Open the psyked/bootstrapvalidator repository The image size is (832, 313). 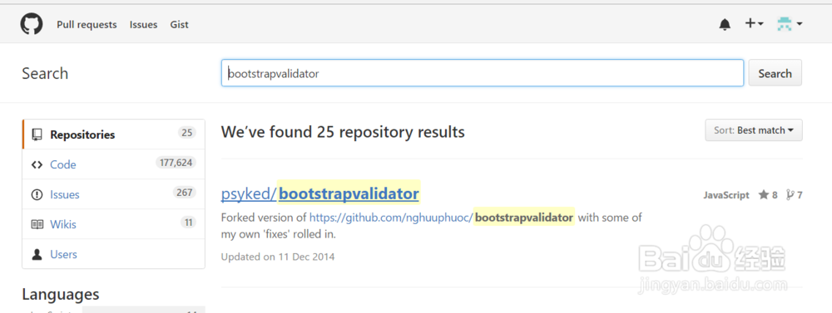pos(320,193)
